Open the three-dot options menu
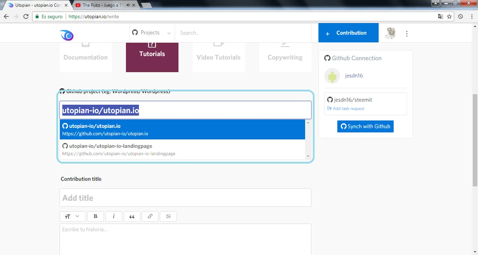Image resolution: width=478 pixels, height=255 pixels. (407, 33)
